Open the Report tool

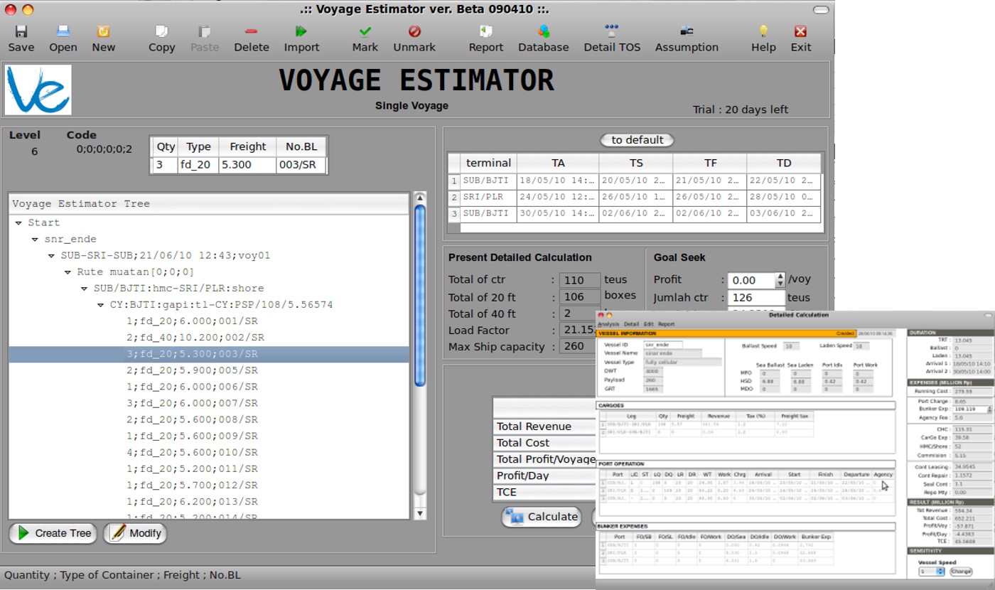click(486, 32)
